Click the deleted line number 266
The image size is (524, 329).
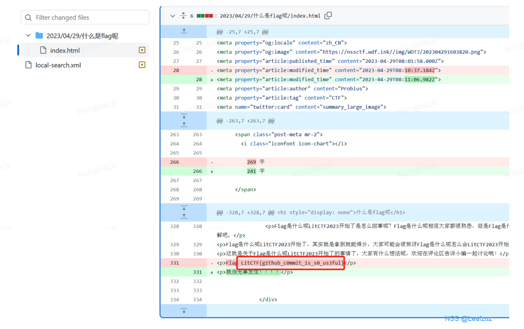pos(174,162)
